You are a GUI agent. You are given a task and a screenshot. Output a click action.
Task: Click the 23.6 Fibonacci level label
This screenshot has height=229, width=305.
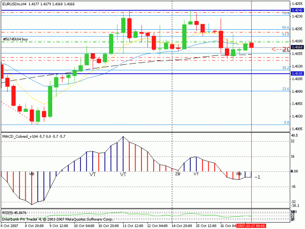[285, 89]
